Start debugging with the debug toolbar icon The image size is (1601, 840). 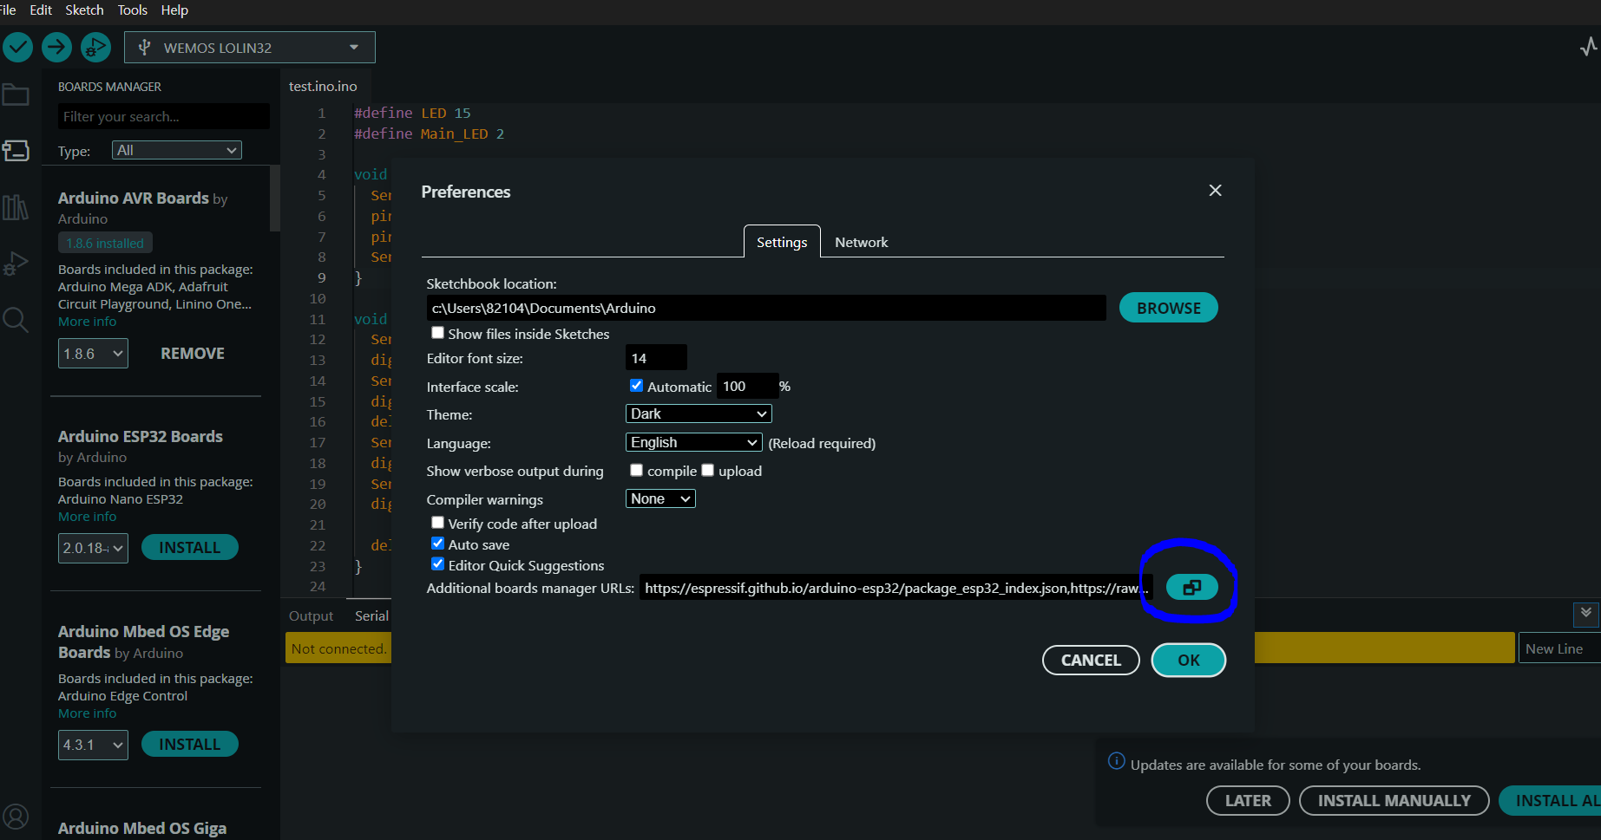[95, 47]
